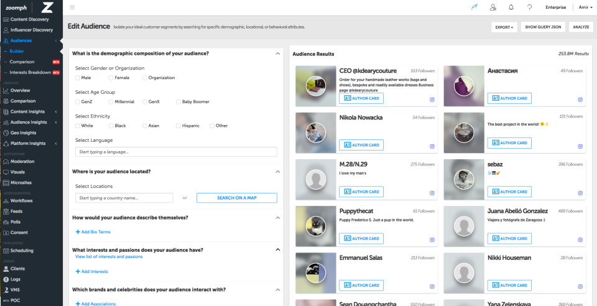Check the GenZ age group checkbox
Viewport: 597px width, 306px height.
coord(78,101)
